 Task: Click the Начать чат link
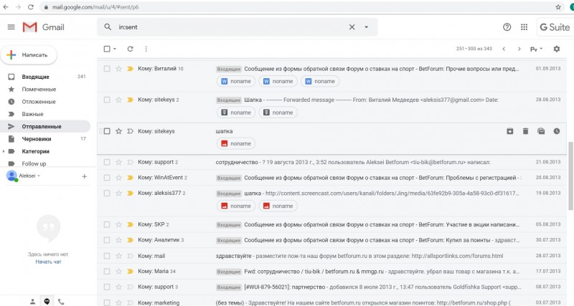48,262
